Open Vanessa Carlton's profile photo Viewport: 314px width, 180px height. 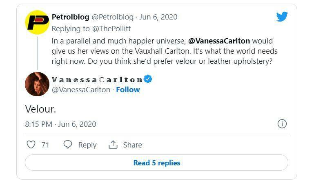[37, 84]
